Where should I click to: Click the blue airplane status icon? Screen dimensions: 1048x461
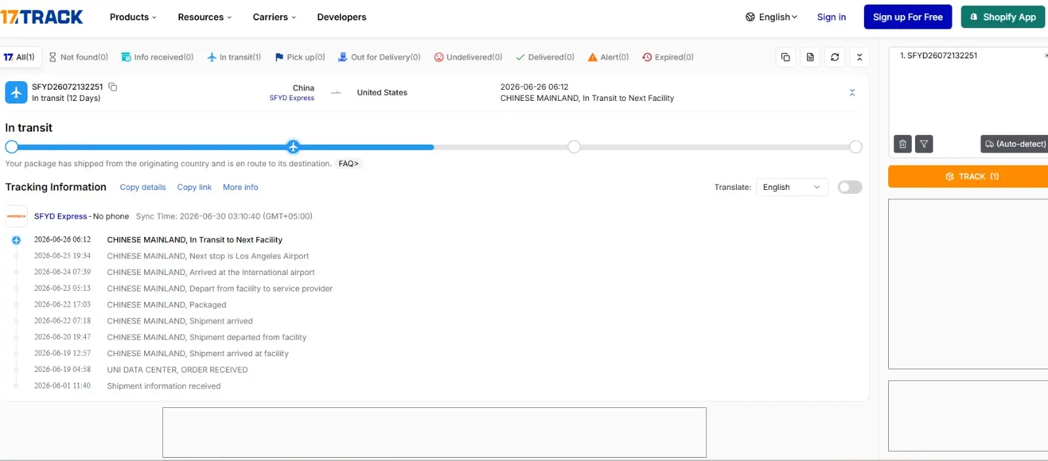[16, 92]
